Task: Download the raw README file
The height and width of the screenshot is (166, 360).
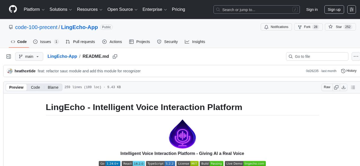Action: pos(344,87)
